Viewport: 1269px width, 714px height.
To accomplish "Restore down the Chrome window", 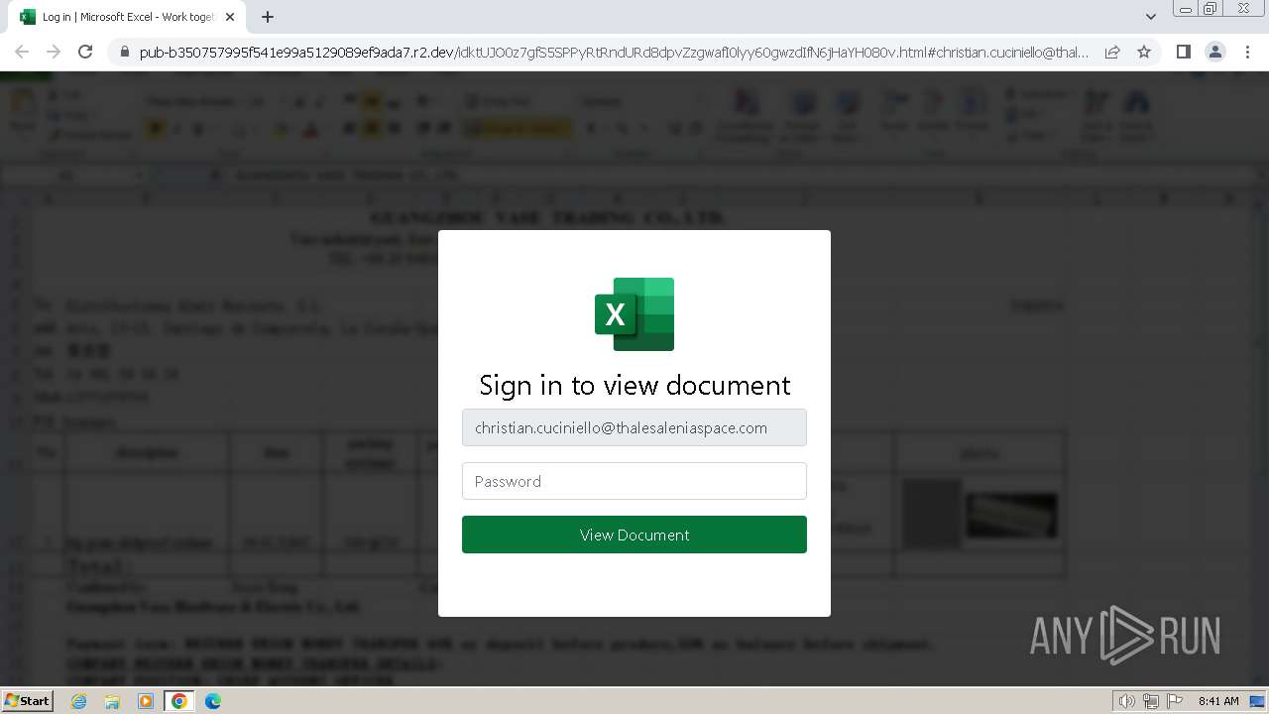I will point(1211,9).
